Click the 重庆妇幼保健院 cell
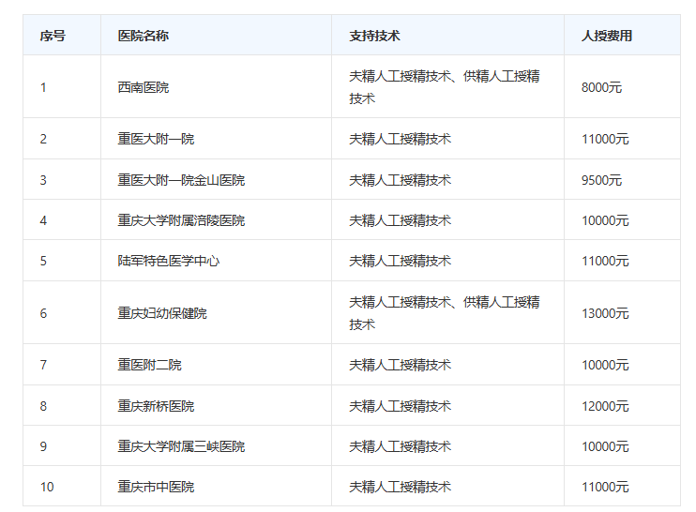696x512 pixels. click(162, 313)
